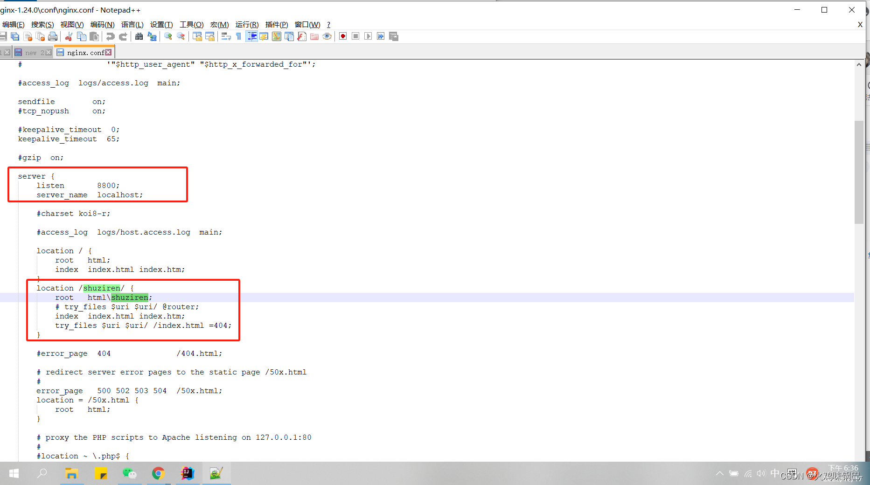Launch Chrome from the taskbar

(x=159, y=473)
